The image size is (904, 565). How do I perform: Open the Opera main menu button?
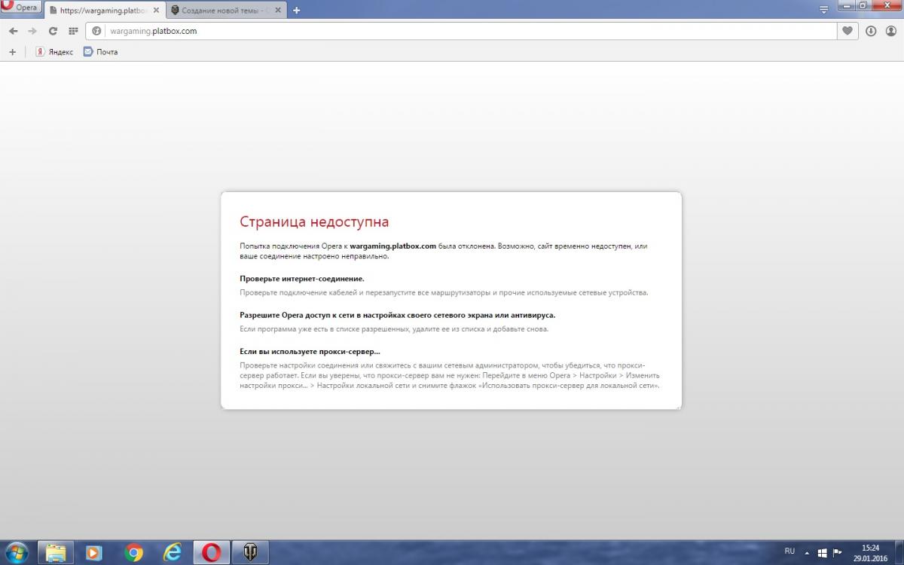(x=20, y=7)
